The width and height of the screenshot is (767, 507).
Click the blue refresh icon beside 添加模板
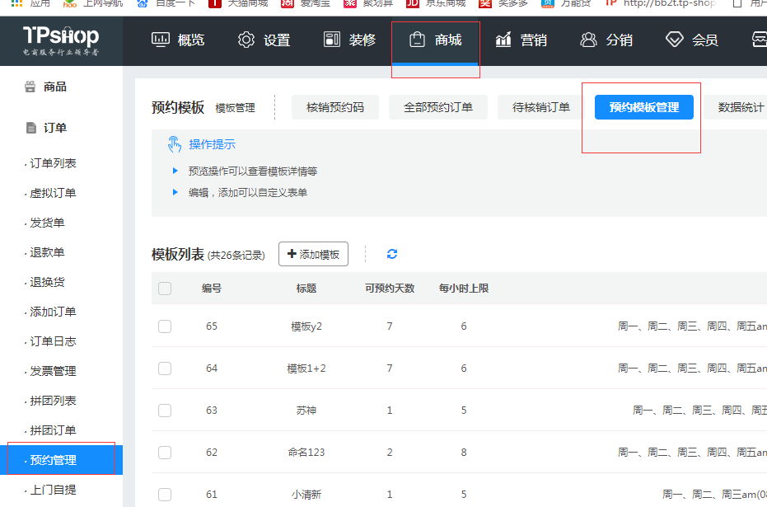click(392, 254)
